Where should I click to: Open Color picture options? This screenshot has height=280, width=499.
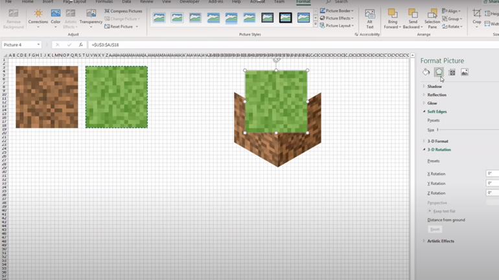(x=55, y=19)
